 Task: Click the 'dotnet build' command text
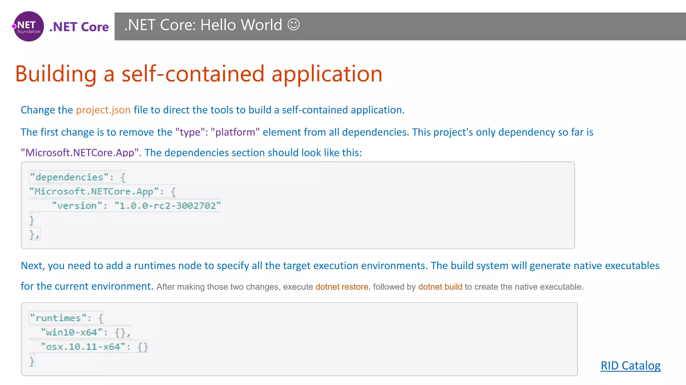coord(440,287)
